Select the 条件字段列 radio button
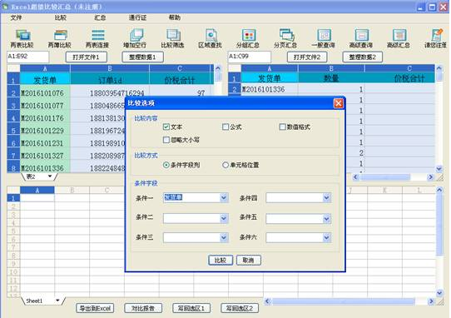 pyautogui.click(x=166, y=165)
